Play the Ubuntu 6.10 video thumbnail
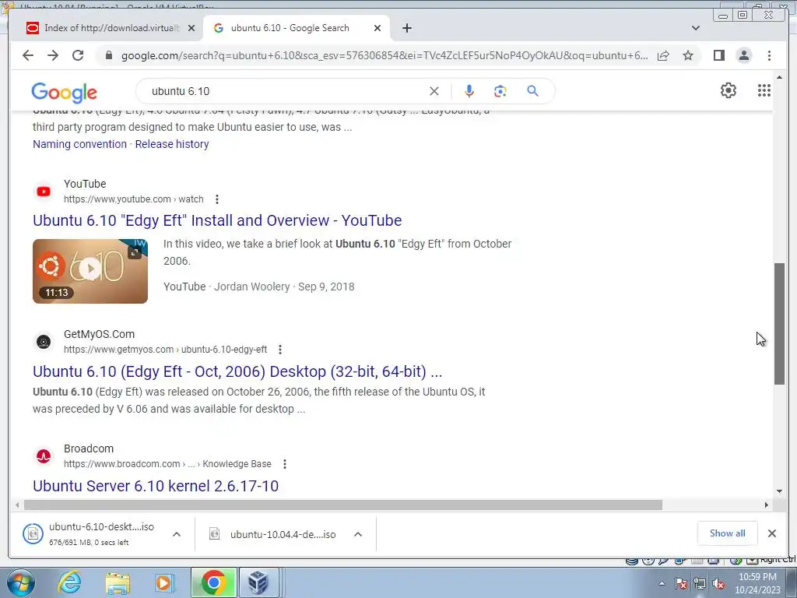 [x=90, y=269]
